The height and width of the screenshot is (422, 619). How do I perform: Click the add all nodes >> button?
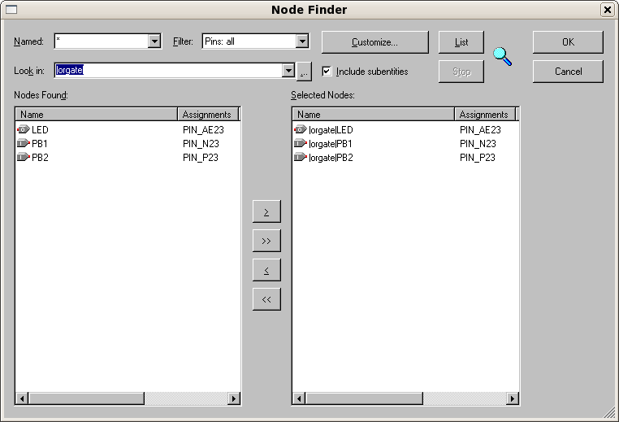pyautogui.click(x=266, y=241)
